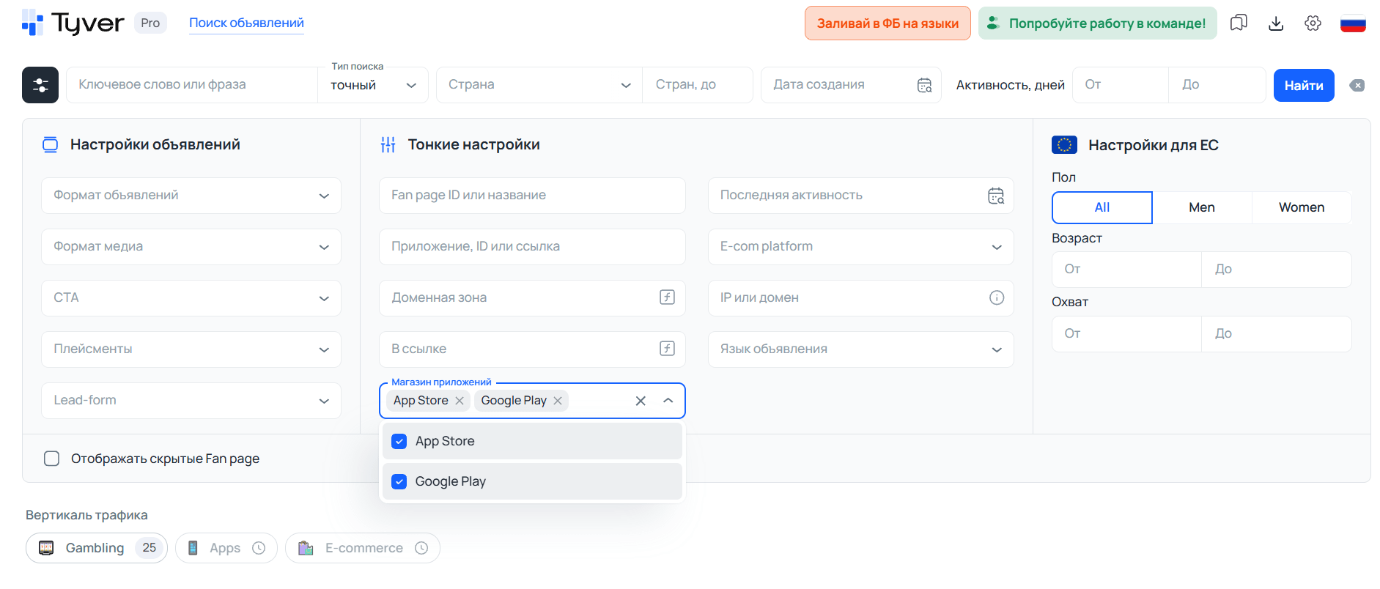Click Найти search button
1380x589 pixels.
(x=1304, y=85)
